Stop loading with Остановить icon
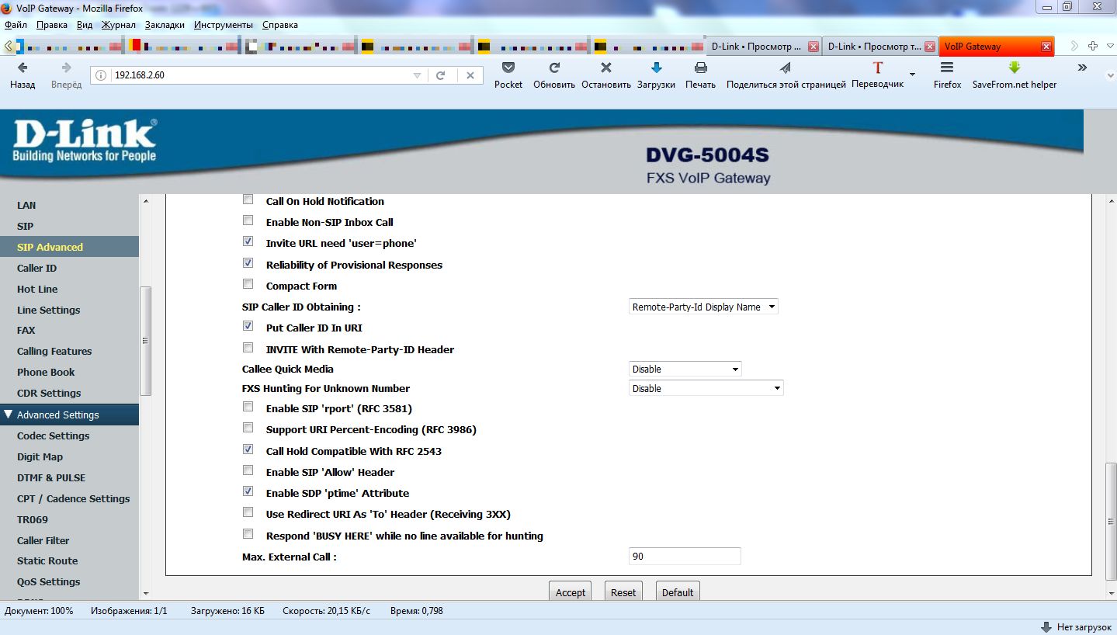Image resolution: width=1117 pixels, height=635 pixels. coord(606,68)
